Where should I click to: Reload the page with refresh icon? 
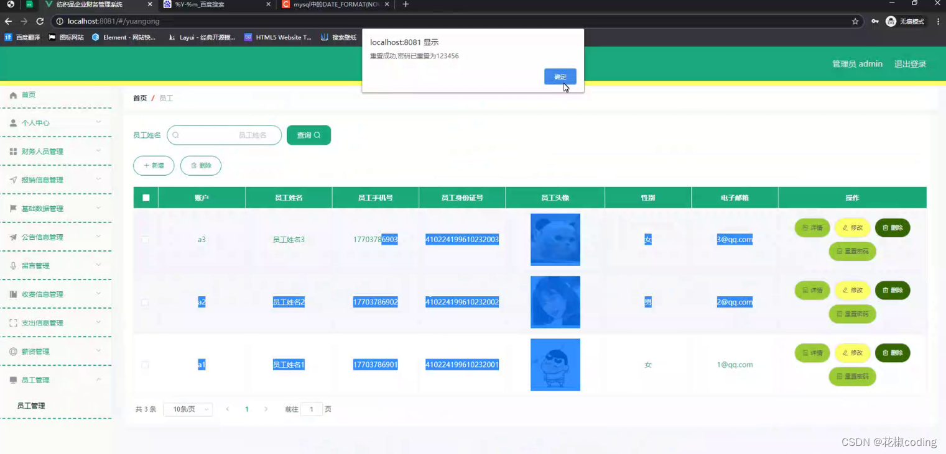pyautogui.click(x=40, y=21)
